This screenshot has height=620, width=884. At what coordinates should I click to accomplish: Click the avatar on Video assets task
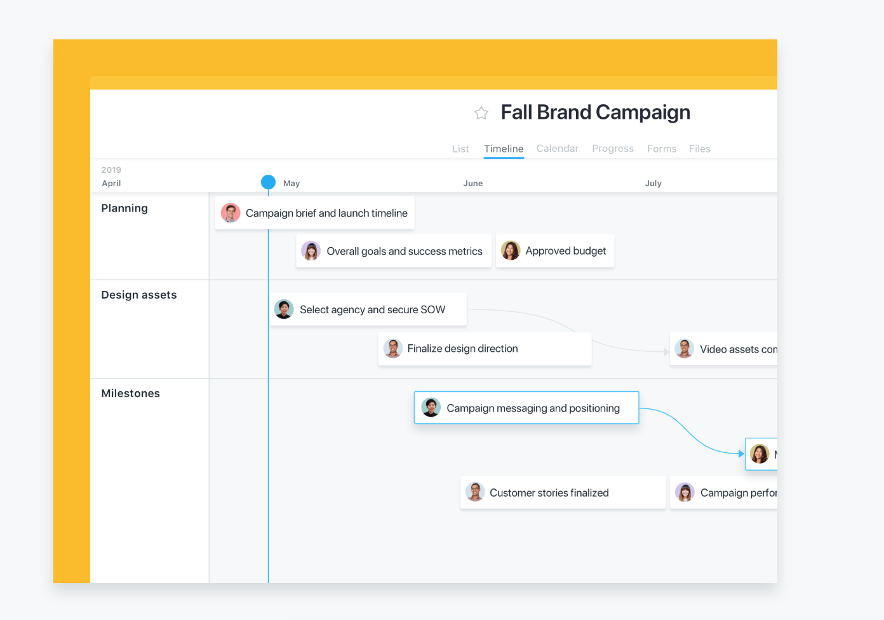684,348
